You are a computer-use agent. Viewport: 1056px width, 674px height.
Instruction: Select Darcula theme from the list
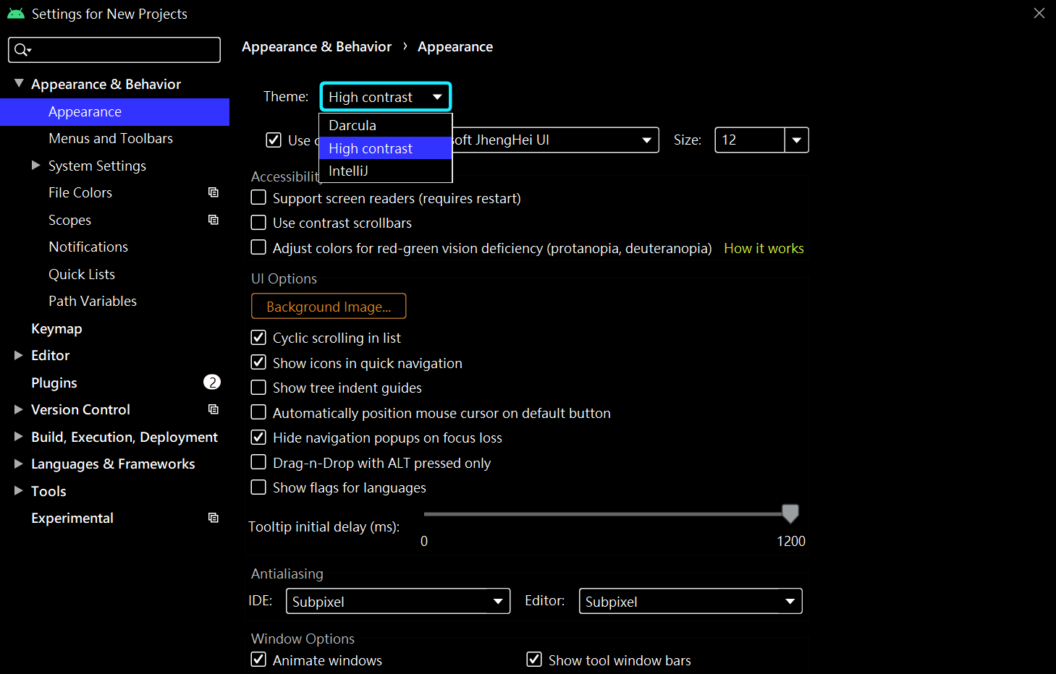click(x=386, y=125)
